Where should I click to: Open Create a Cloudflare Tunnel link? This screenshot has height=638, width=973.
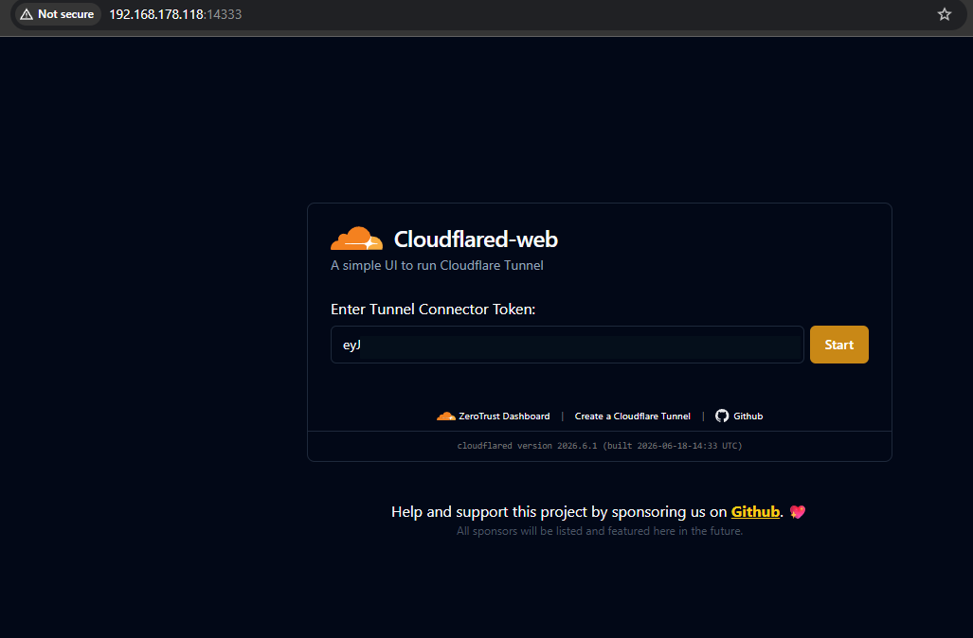632,416
